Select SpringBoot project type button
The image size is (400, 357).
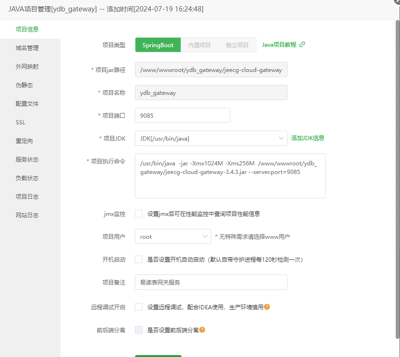tap(158, 45)
